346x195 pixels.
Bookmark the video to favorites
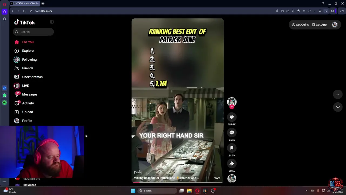tap(232, 148)
